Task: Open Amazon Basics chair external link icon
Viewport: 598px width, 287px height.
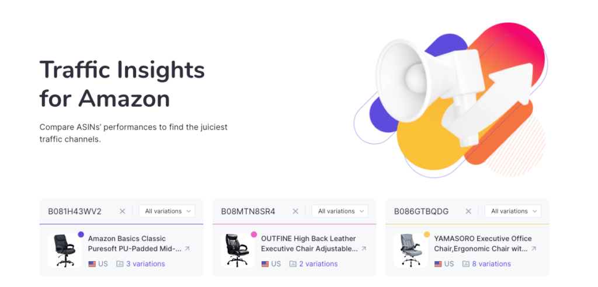Action: coord(187,249)
